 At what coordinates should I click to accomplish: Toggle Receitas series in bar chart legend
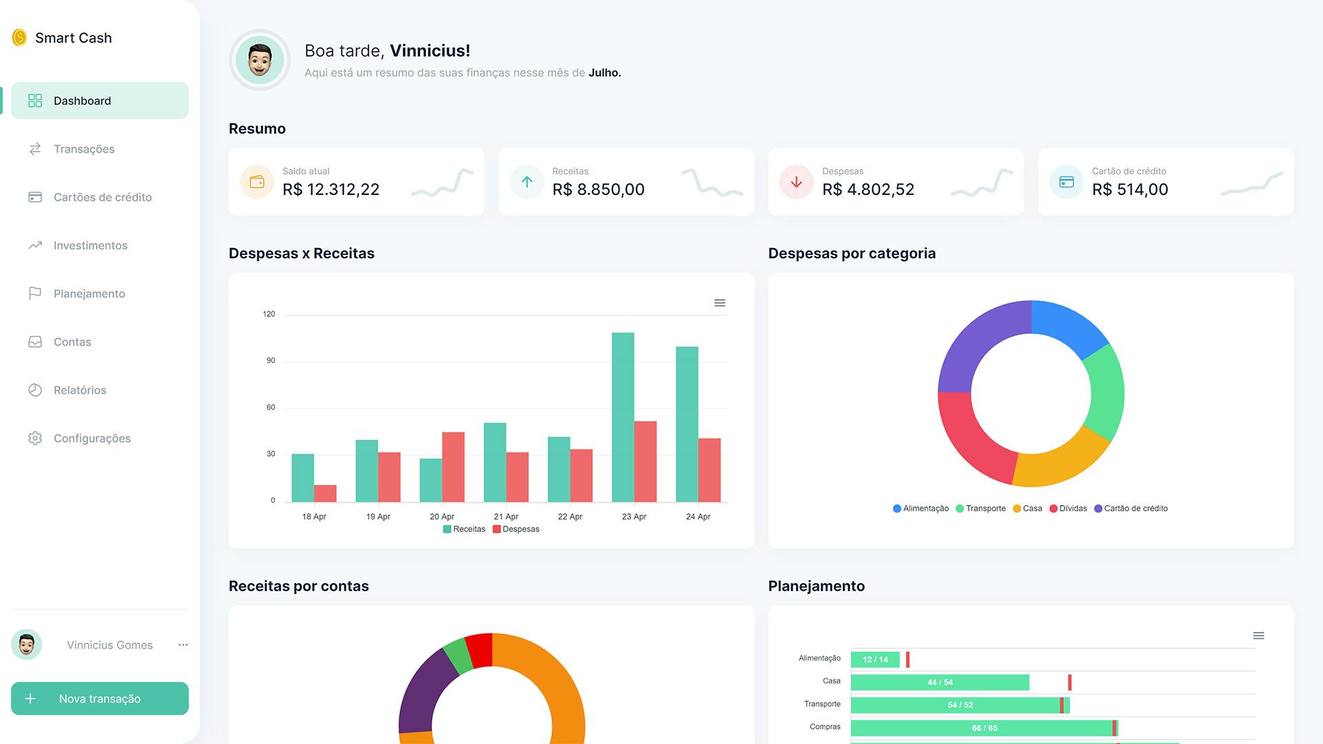click(x=464, y=529)
